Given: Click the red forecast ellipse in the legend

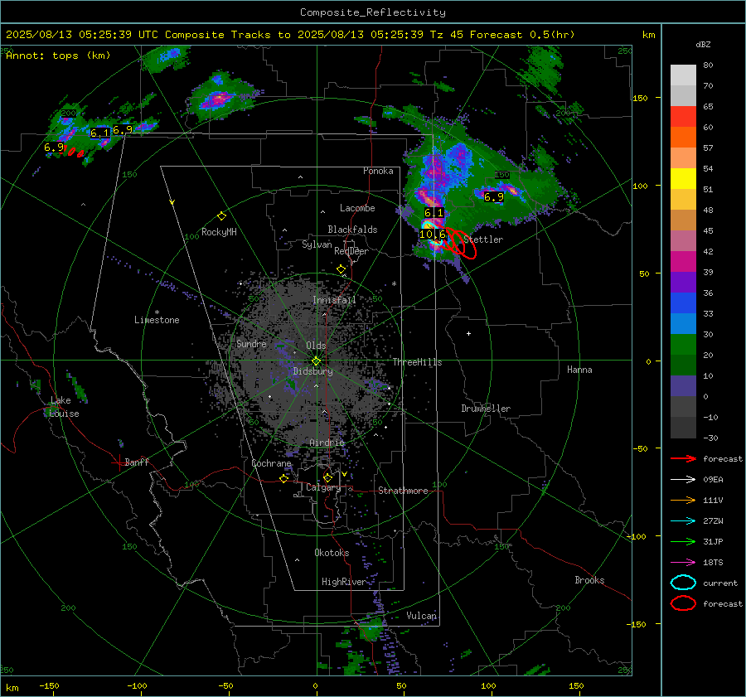Looking at the screenshot, I should (x=683, y=603).
